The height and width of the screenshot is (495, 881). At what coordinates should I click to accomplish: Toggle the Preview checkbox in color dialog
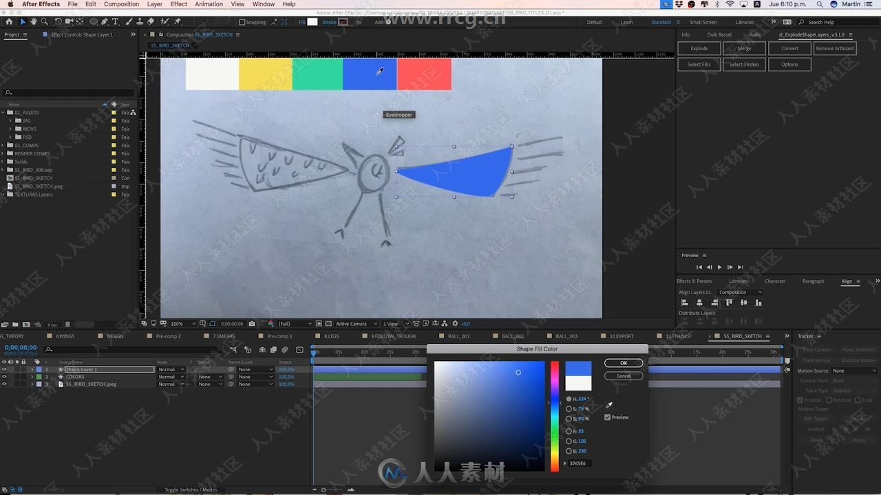[x=608, y=417]
